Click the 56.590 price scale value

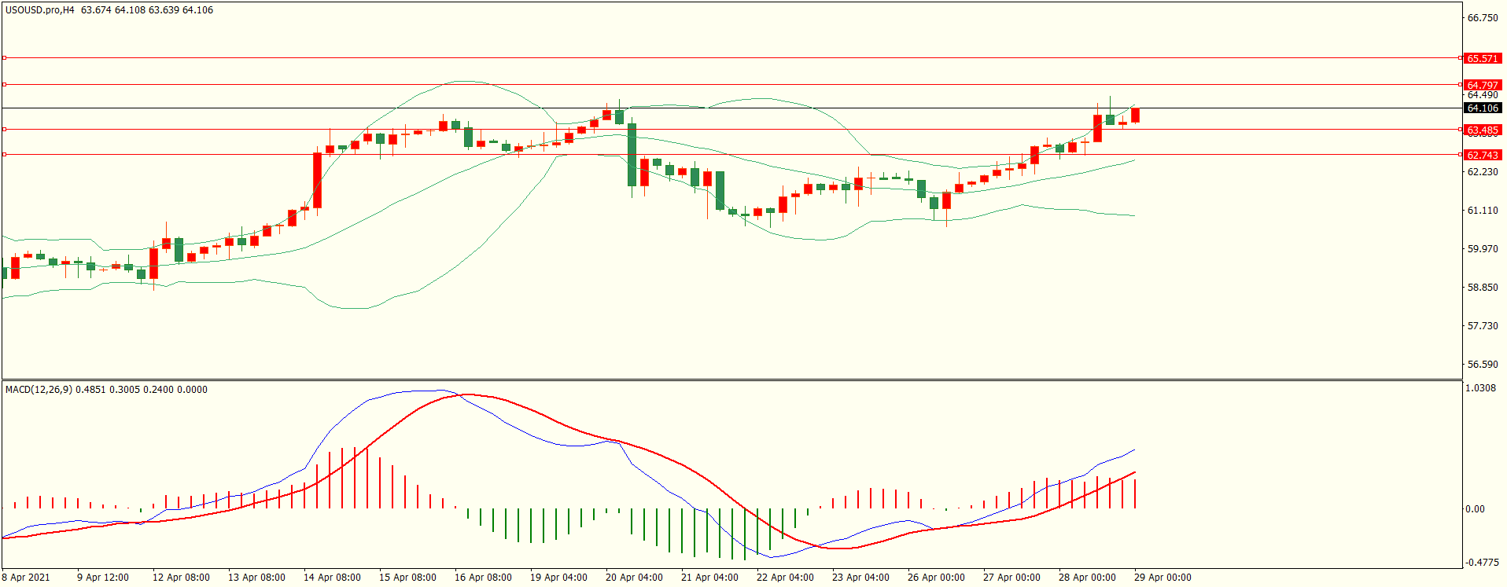point(1482,365)
